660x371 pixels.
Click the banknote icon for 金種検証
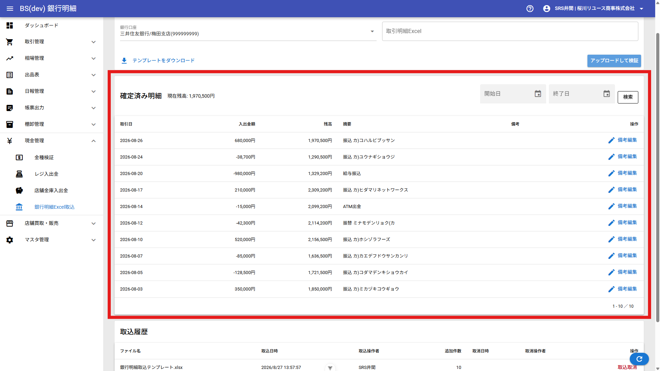click(x=19, y=157)
